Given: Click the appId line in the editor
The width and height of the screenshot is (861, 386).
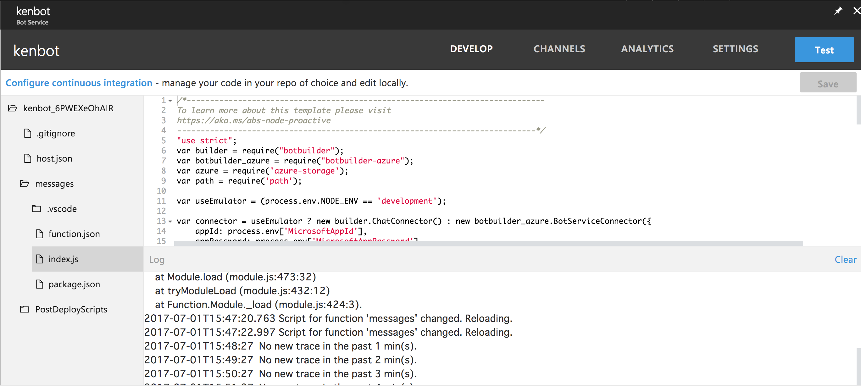Looking at the screenshot, I should 281,231.
